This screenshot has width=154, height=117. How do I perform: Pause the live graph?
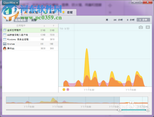[148, 27]
